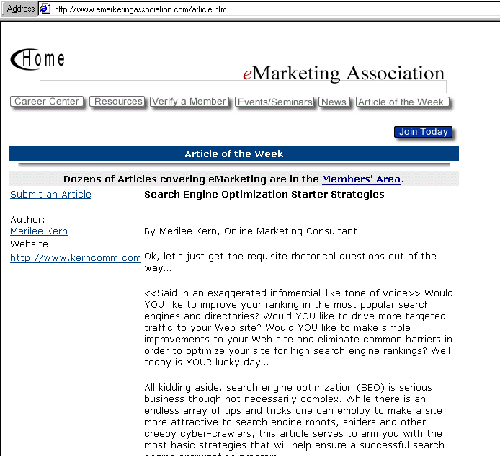Open the Submit an Article link
Screen dimensions: 500x457
coord(50,194)
